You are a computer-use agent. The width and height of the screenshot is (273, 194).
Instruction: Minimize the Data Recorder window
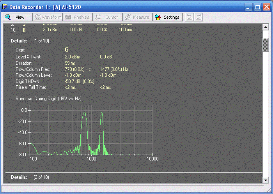(x=249, y=7)
